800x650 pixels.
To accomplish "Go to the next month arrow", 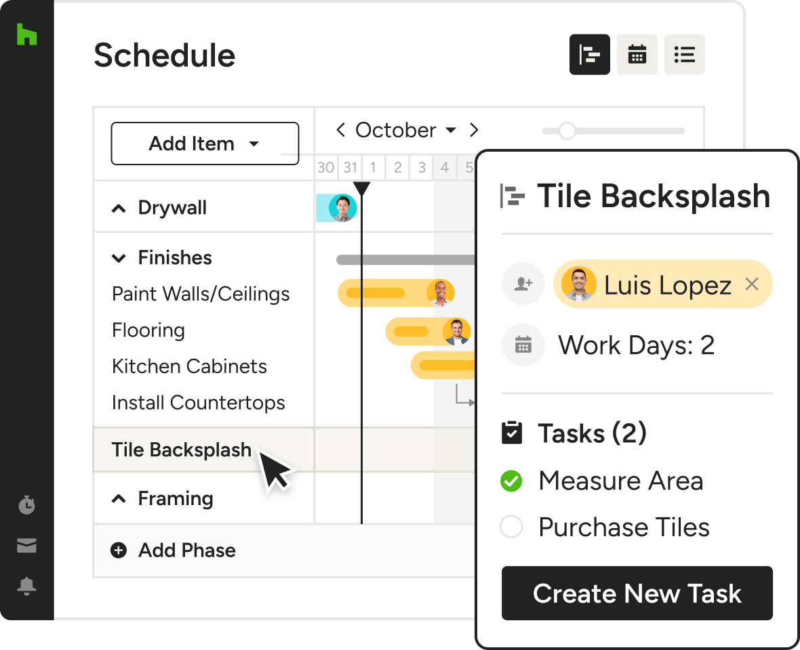I will pyautogui.click(x=474, y=130).
